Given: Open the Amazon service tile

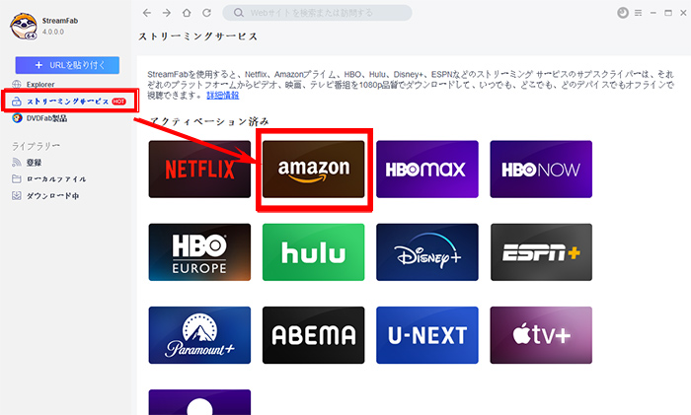Looking at the screenshot, I should [313, 170].
